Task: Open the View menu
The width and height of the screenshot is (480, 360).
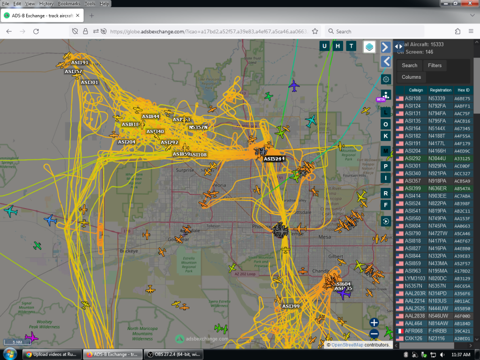Action: click(x=30, y=4)
